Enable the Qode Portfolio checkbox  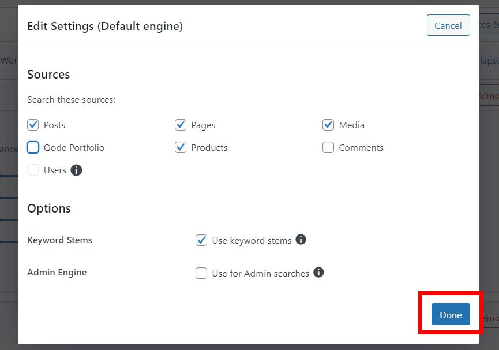point(33,147)
